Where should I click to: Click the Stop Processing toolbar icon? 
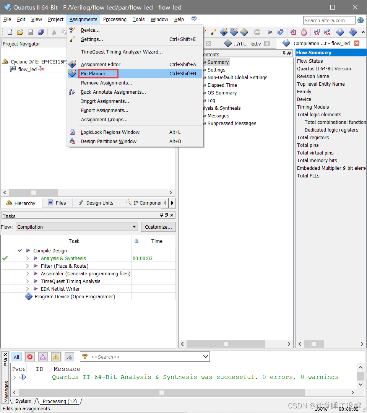click(x=257, y=32)
